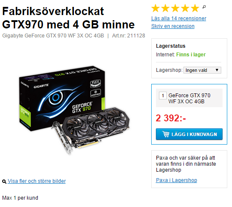The width and height of the screenshot is (232, 207).
Task: Click the small magnifier icon beside stars
Action: (204, 7)
